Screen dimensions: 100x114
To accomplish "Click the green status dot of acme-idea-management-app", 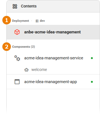I will [x=92, y=82].
